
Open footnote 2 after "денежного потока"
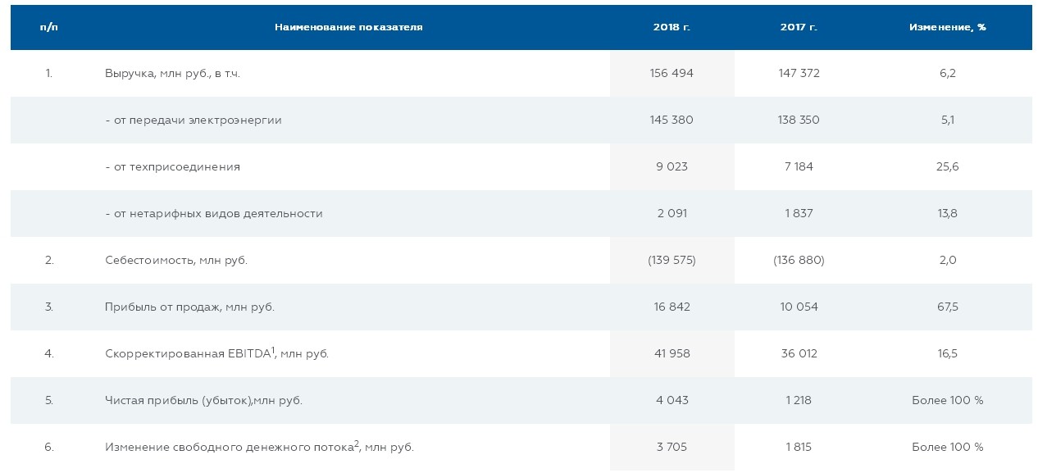357,443
